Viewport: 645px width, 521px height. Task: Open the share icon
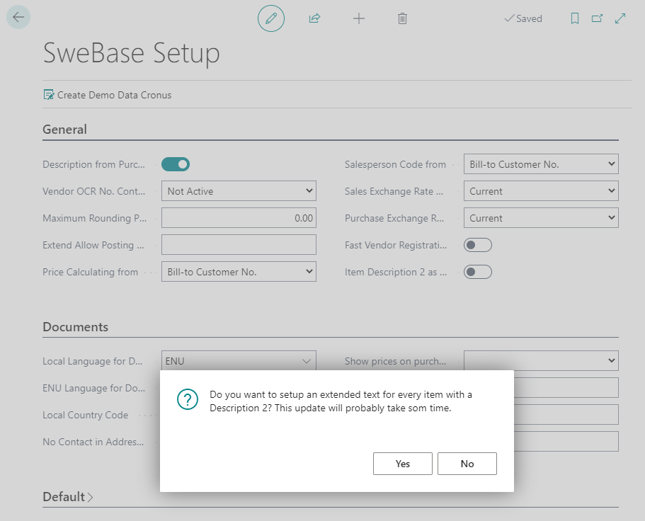(314, 18)
